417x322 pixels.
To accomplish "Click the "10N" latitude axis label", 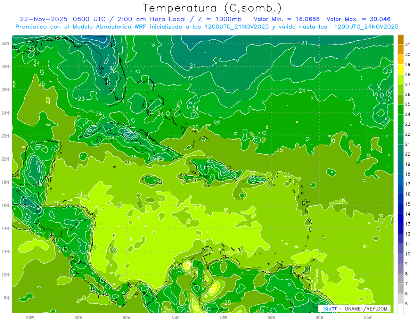I will pos(6,274).
